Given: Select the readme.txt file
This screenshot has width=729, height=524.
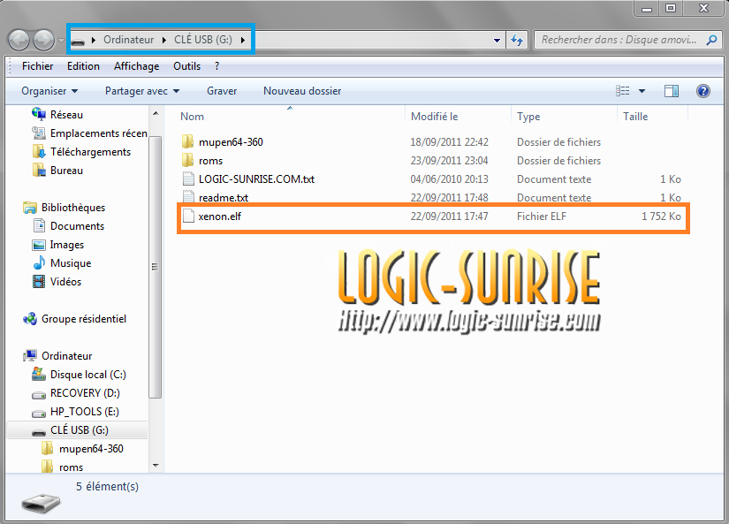Looking at the screenshot, I should point(224,198).
